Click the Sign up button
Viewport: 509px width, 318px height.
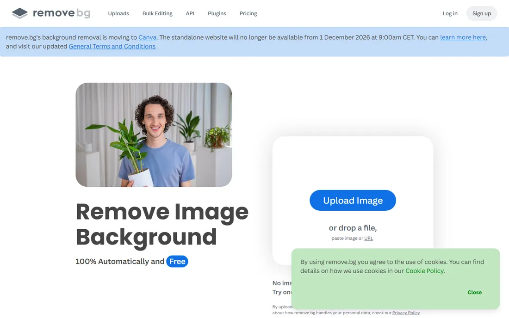click(x=482, y=13)
